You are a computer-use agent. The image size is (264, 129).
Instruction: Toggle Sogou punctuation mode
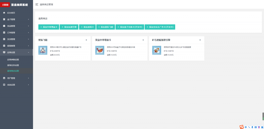click(x=249, y=127)
